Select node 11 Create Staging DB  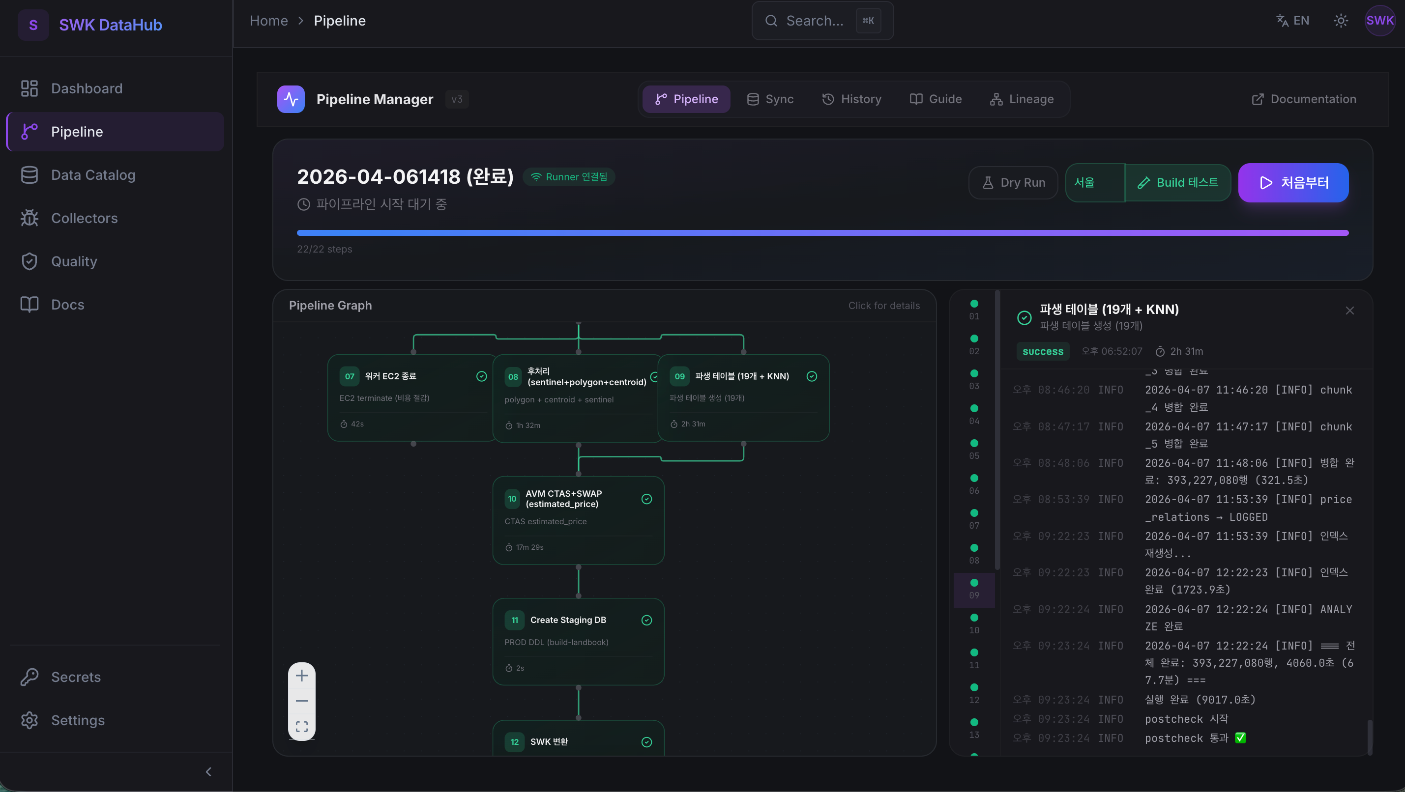pyautogui.click(x=578, y=642)
